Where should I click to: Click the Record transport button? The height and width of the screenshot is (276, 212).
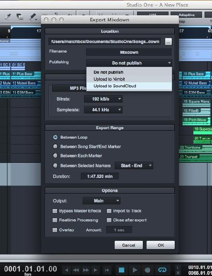click(147, 270)
